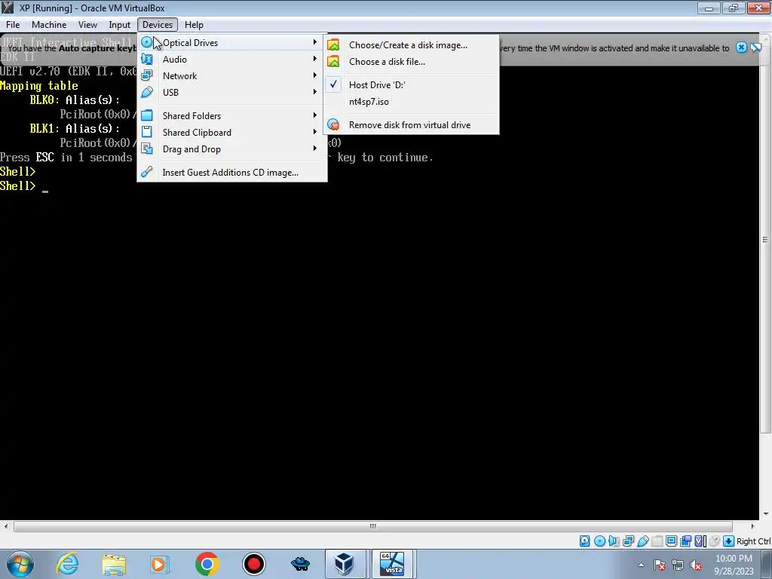Screen dimensions: 772x579
Task: Expand the Shared Clipboard submenu arrow
Action: click(x=315, y=132)
